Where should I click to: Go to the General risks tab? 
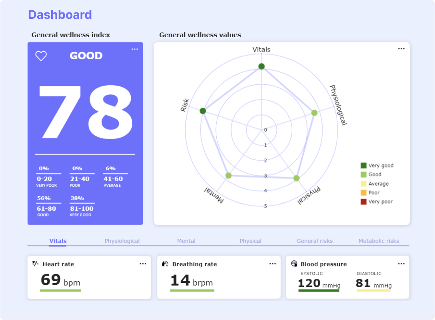[x=315, y=241]
